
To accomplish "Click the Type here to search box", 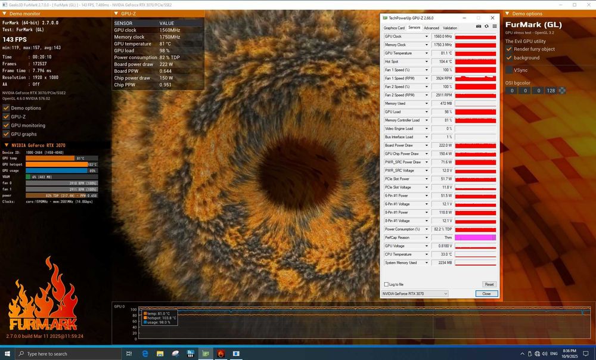I will [x=69, y=353].
